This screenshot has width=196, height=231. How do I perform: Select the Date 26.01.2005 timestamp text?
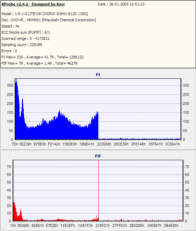click(x=121, y=4)
